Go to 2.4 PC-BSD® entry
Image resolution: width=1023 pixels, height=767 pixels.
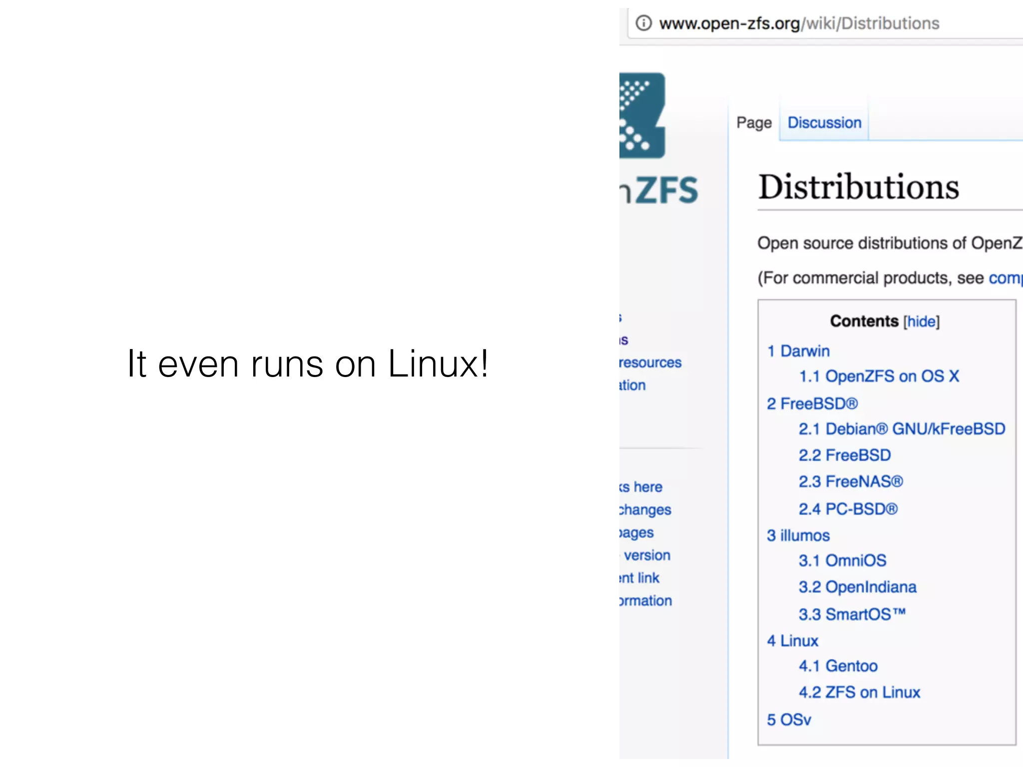(x=848, y=509)
